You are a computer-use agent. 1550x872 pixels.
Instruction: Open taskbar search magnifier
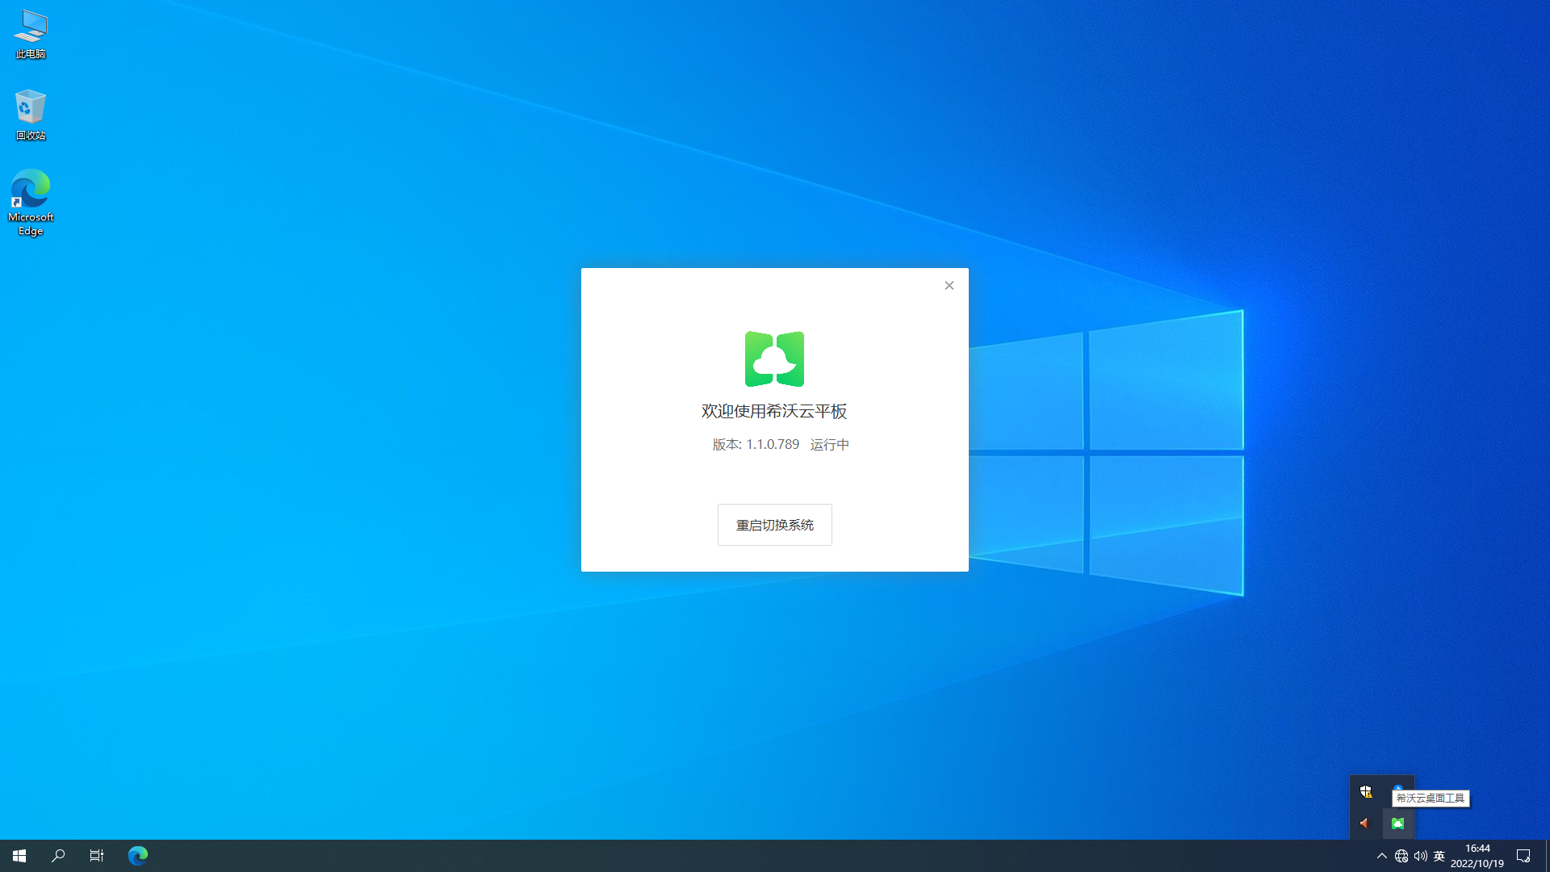pos(58,856)
